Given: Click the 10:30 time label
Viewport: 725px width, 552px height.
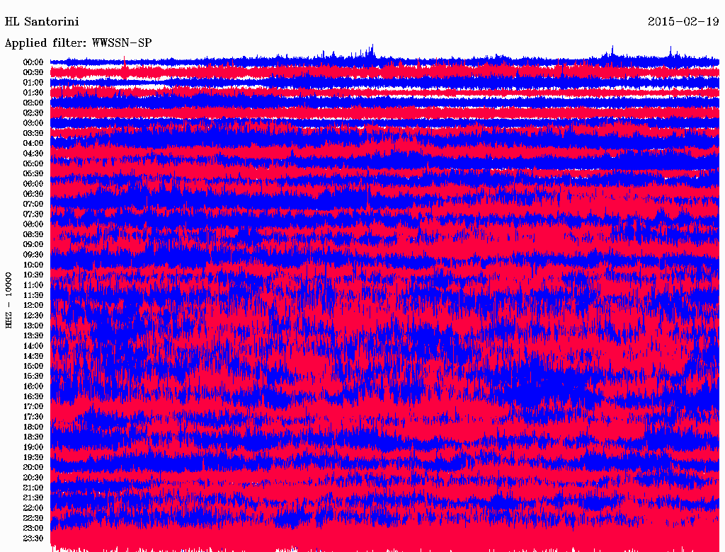Looking at the screenshot, I should tap(33, 275).
